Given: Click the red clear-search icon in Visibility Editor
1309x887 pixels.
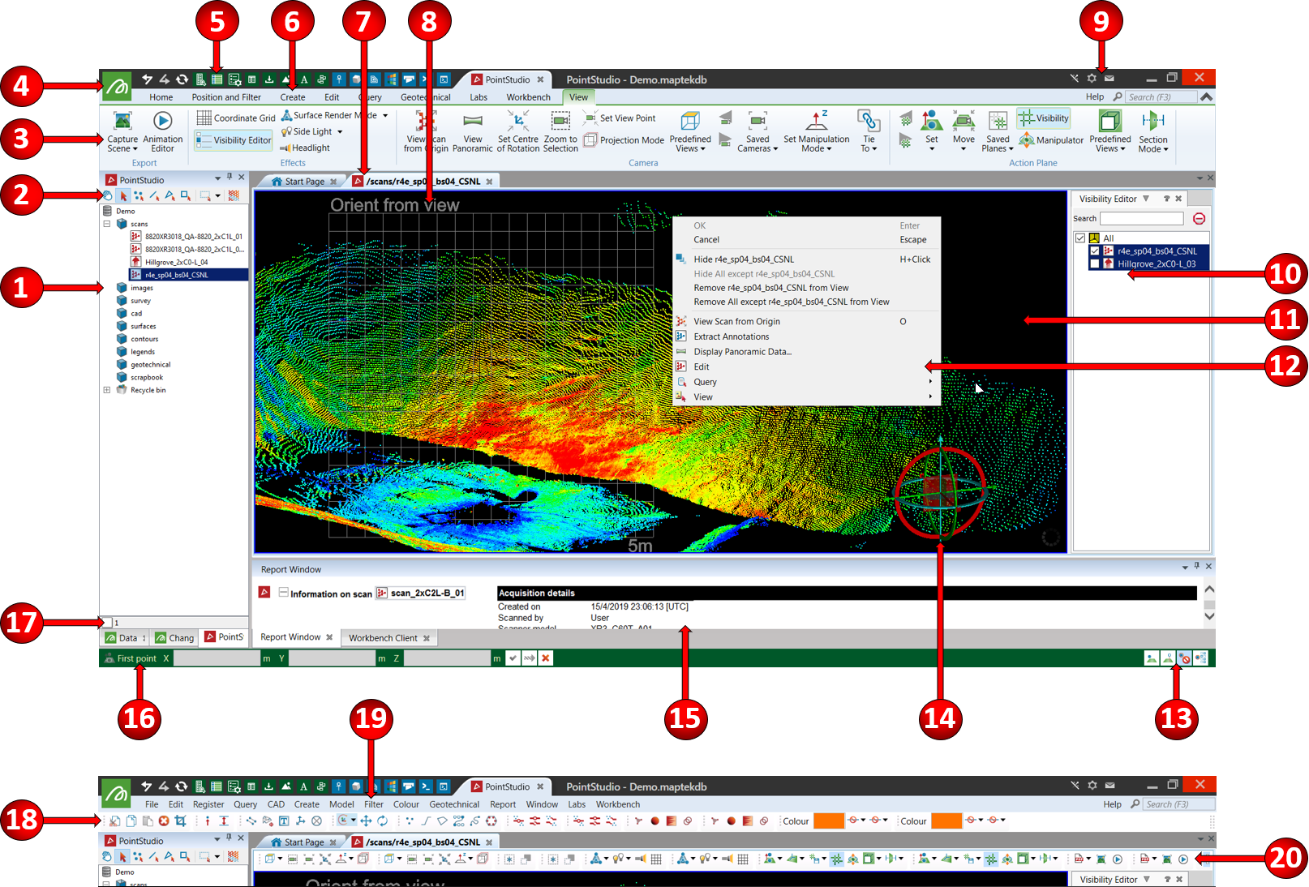Looking at the screenshot, I should pyautogui.click(x=1199, y=219).
